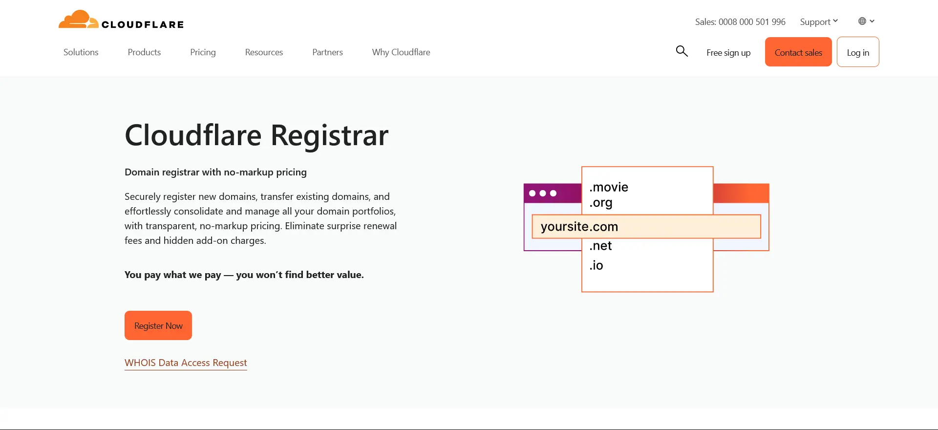Screen dimensions: 938x430
Task: Open the Resources menu
Action: tap(264, 52)
